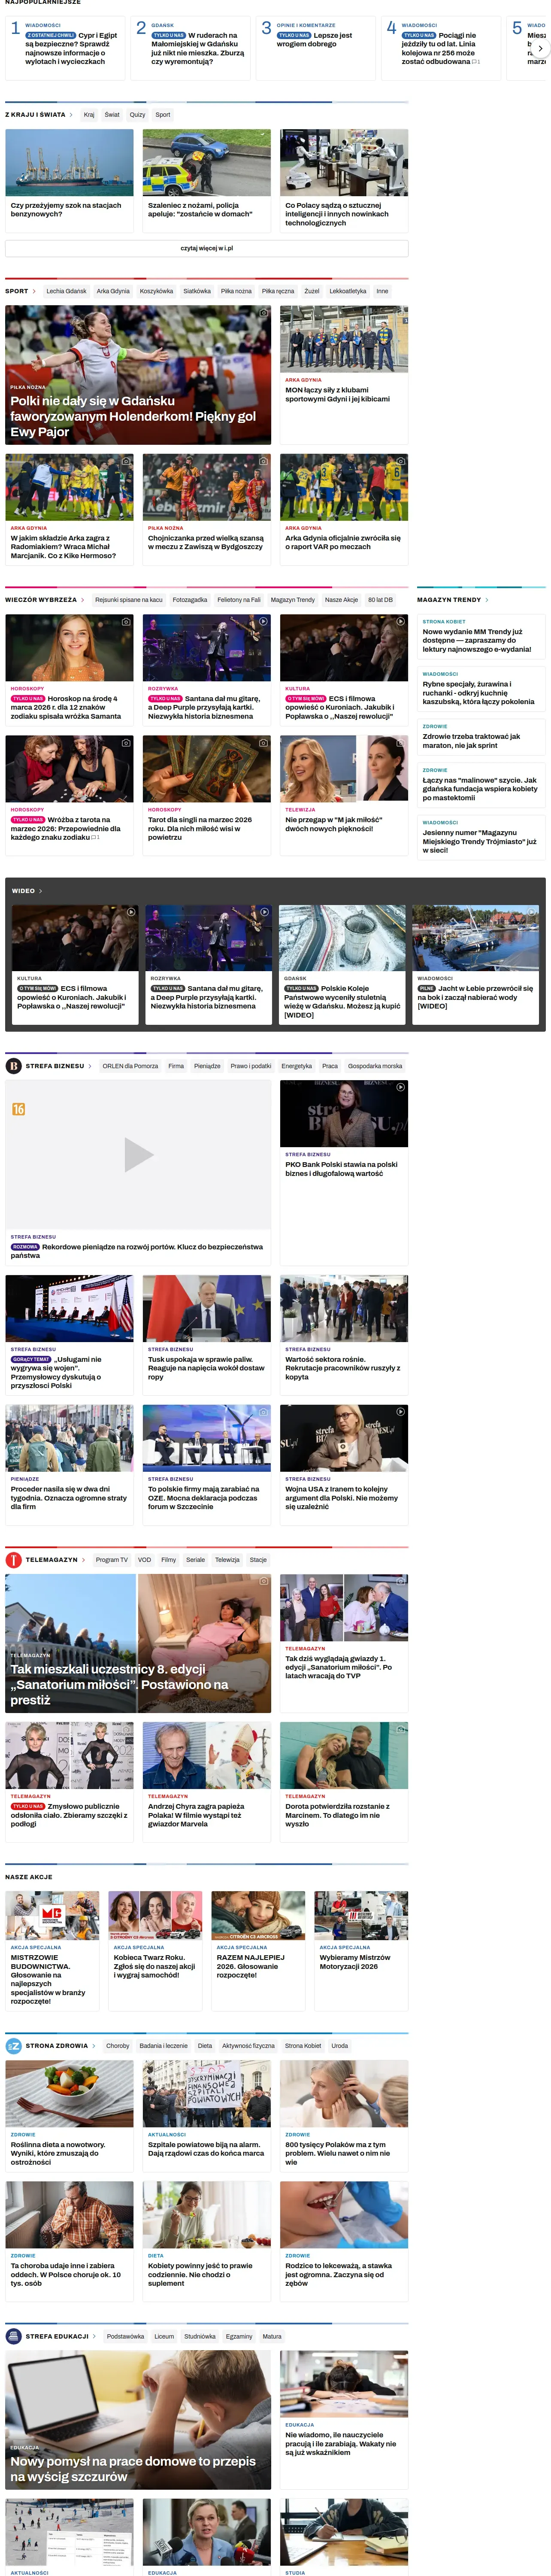Open the 'Energetyka' tab in Strefa Biznesu
Viewport: 551px width, 2576px height.
296,1066
